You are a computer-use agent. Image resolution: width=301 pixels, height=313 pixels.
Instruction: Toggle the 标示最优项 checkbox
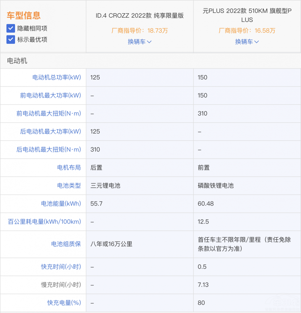11,39
